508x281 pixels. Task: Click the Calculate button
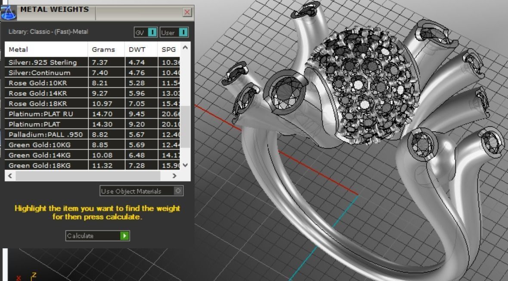[x=98, y=236]
